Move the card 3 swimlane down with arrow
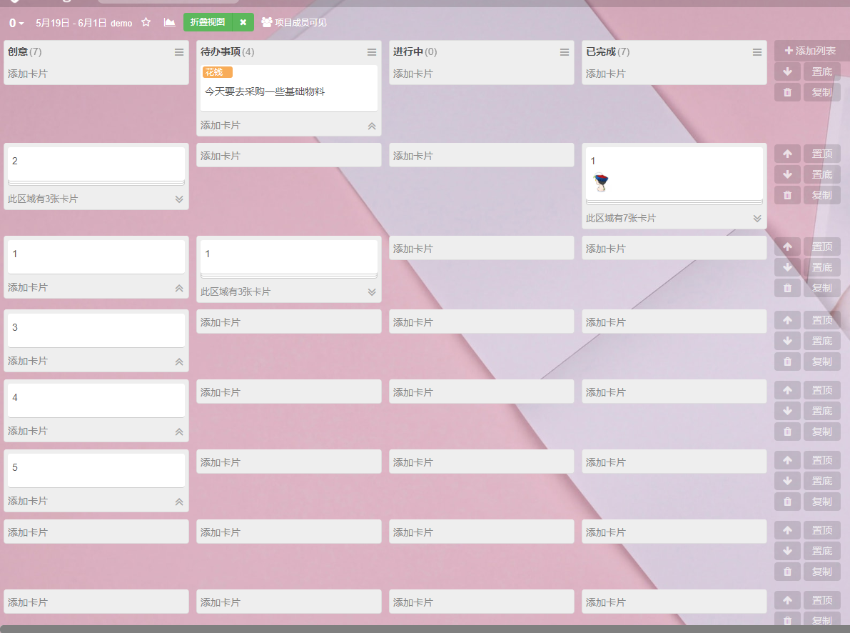 [x=788, y=341]
